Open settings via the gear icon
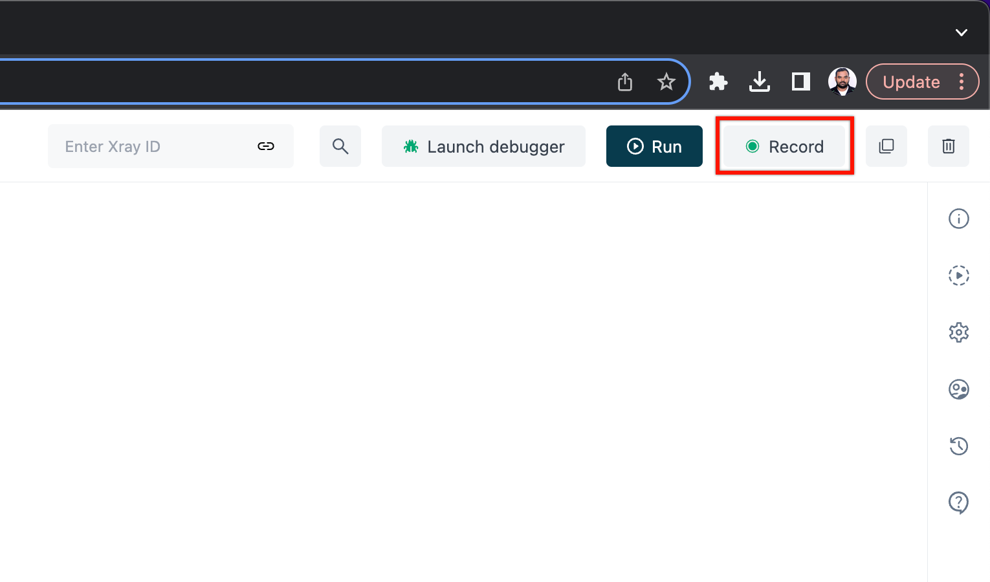Screen dimensions: 990x582 958,332
